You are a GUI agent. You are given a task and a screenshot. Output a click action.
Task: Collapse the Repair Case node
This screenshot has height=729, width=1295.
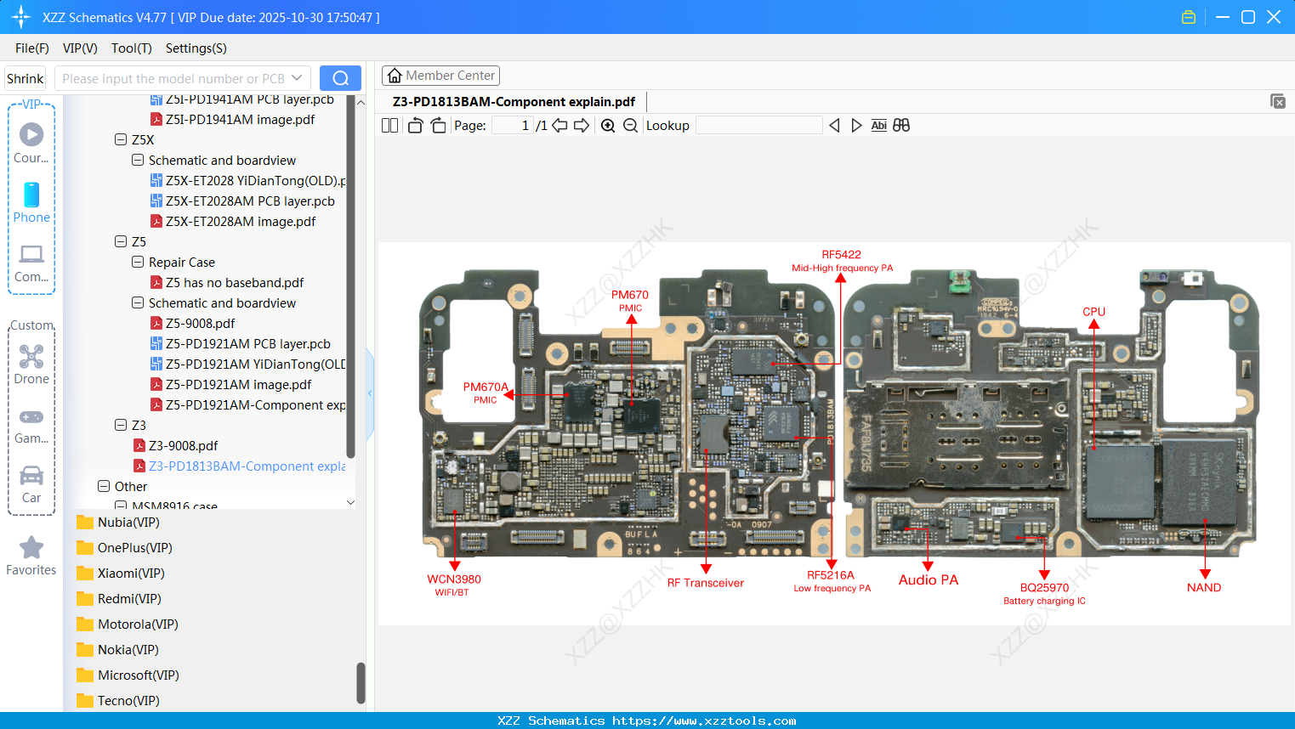point(138,262)
